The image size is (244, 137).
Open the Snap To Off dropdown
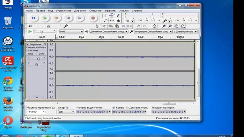point(66,112)
